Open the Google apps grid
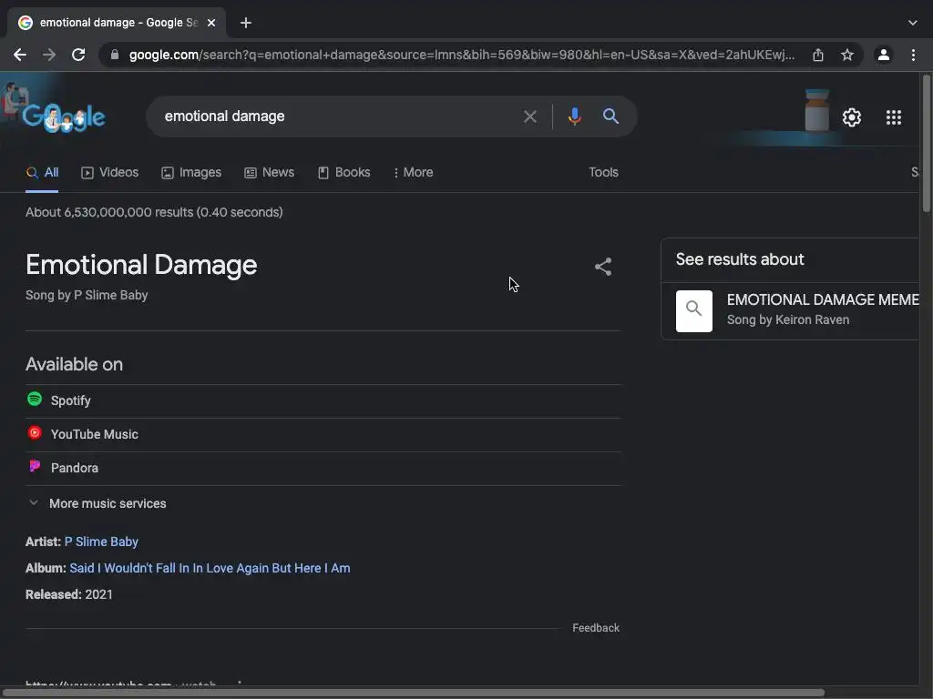933x699 pixels. point(894,117)
